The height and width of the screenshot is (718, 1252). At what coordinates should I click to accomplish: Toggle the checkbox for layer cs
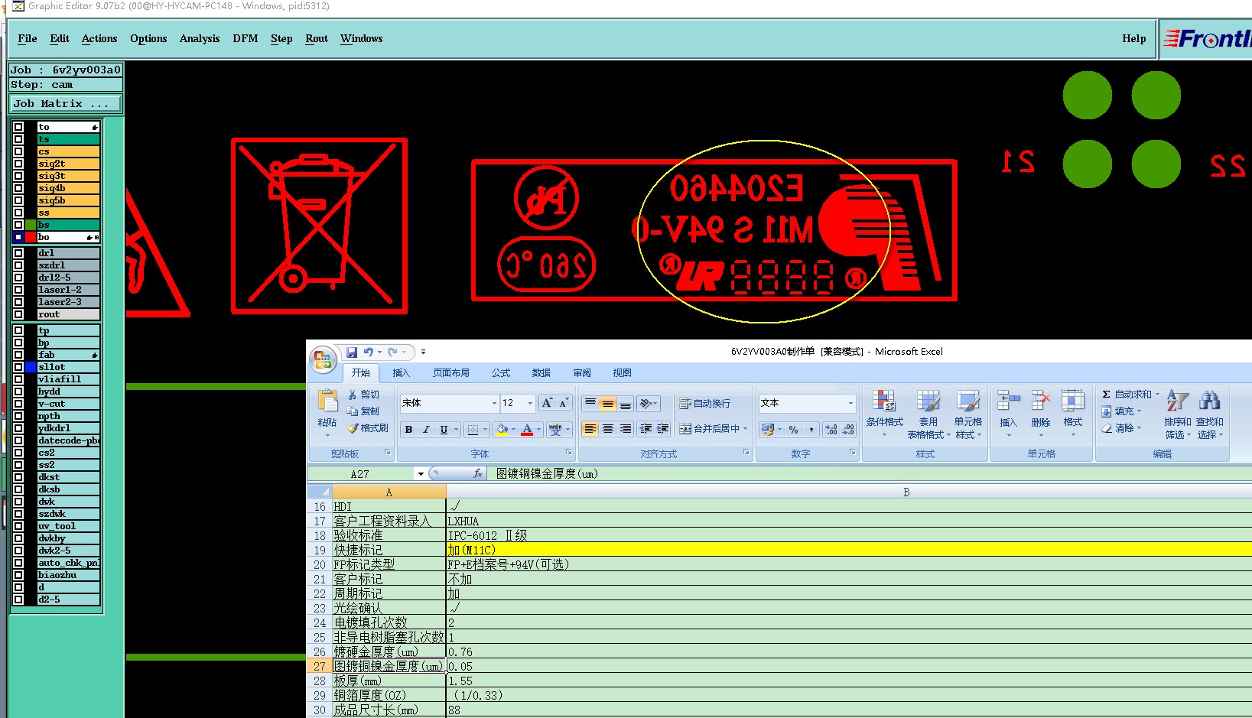pyautogui.click(x=18, y=151)
